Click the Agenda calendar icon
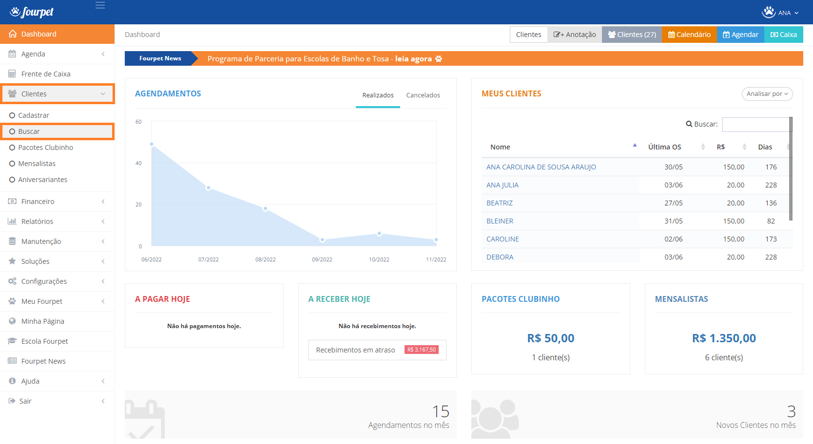Image resolution: width=813 pixels, height=444 pixels. tap(12, 54)
